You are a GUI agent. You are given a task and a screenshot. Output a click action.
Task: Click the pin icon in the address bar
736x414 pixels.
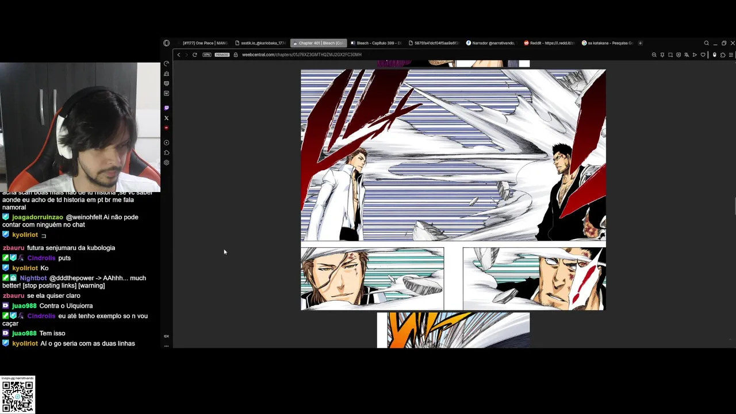click(x=662, y=55)
